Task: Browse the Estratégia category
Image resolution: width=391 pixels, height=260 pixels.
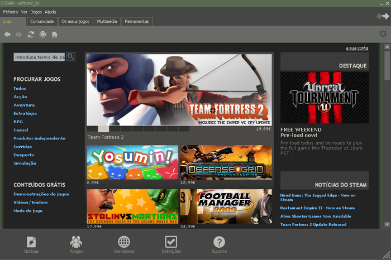Action: click(x=25, y=113)
